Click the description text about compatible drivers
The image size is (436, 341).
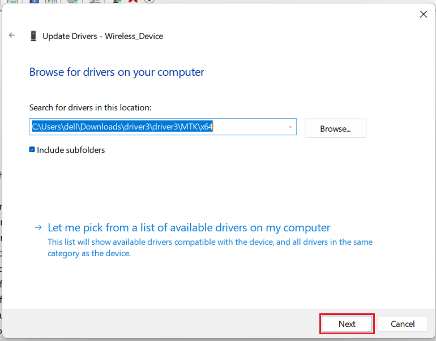click(210, 248)
